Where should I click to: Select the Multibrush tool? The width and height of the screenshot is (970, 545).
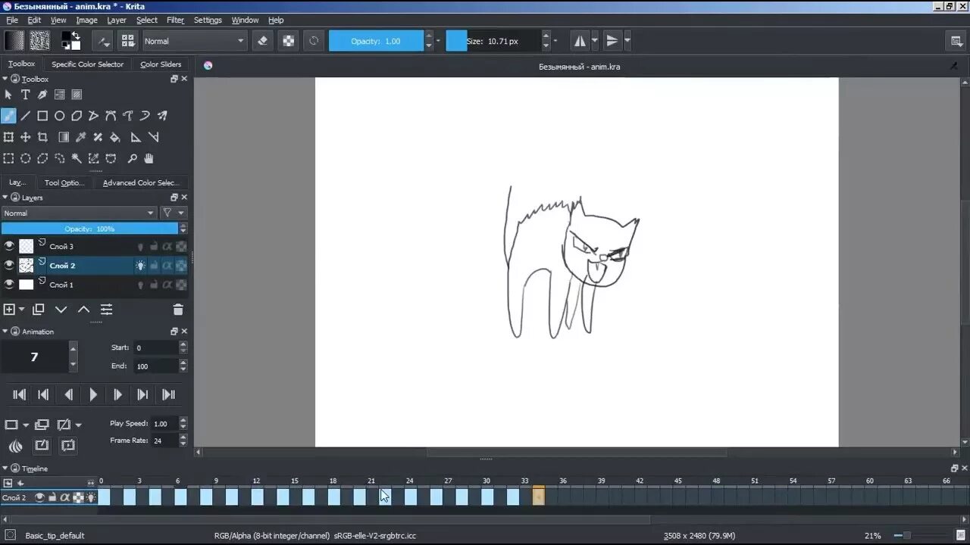[161, 116]
